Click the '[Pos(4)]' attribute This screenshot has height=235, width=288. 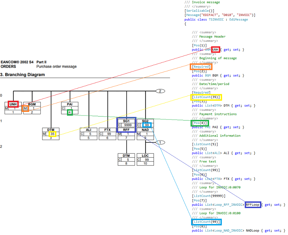click(199, 123)
